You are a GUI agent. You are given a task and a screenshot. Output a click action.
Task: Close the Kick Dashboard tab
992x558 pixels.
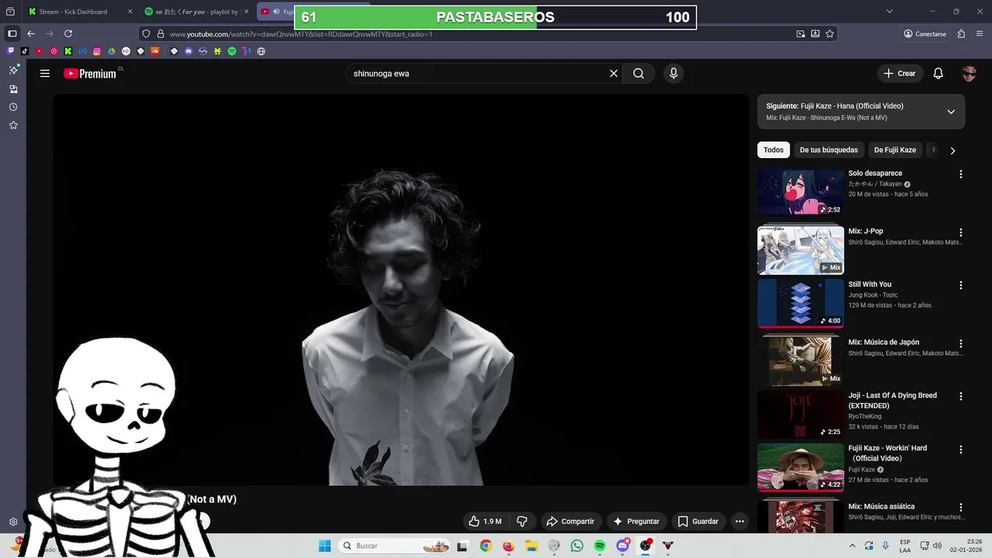[x=129, y=12]
